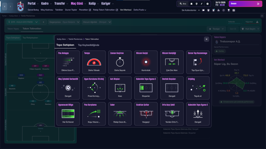Open the Aut Atışları throw-in card
The image size is (266, 149).
pos(120,88)
